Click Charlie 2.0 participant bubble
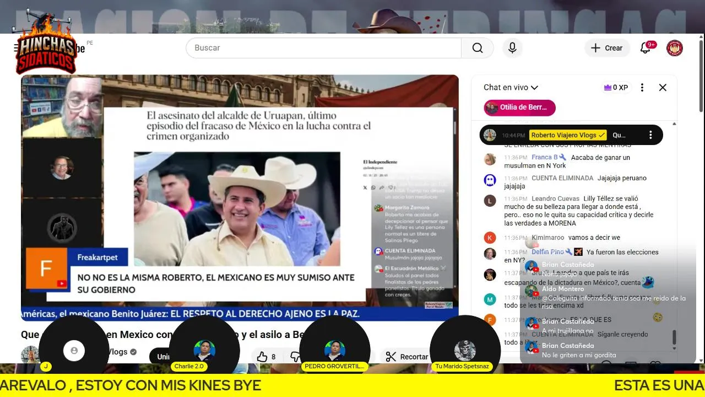The height and width of the screenshot is (397, 705). click(204, 350)
